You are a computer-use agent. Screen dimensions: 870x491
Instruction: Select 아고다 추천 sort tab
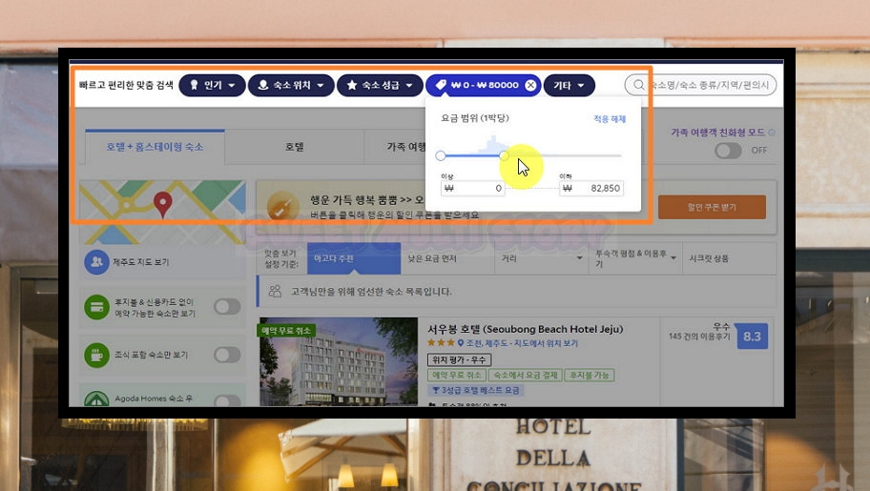354,258
